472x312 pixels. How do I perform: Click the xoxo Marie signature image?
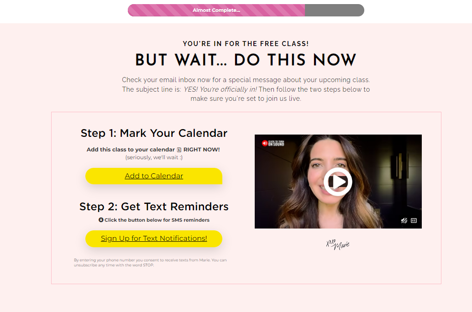pos(338,244)
